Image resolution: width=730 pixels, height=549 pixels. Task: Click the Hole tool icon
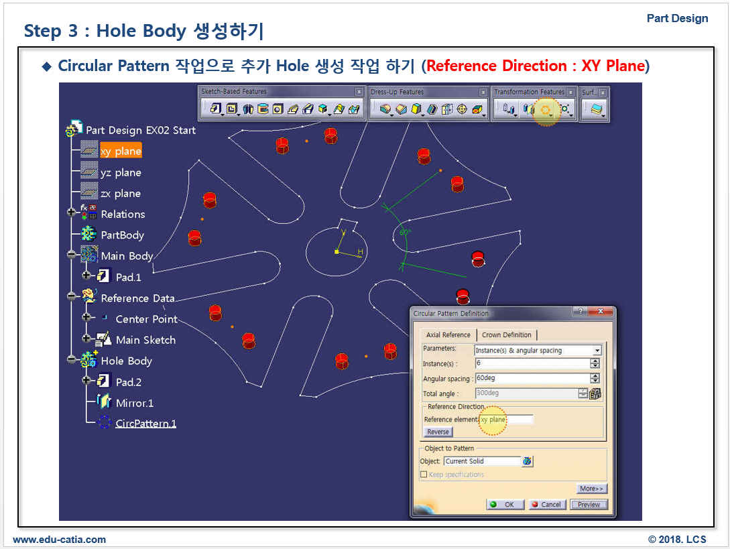click(x=278, y=109)
